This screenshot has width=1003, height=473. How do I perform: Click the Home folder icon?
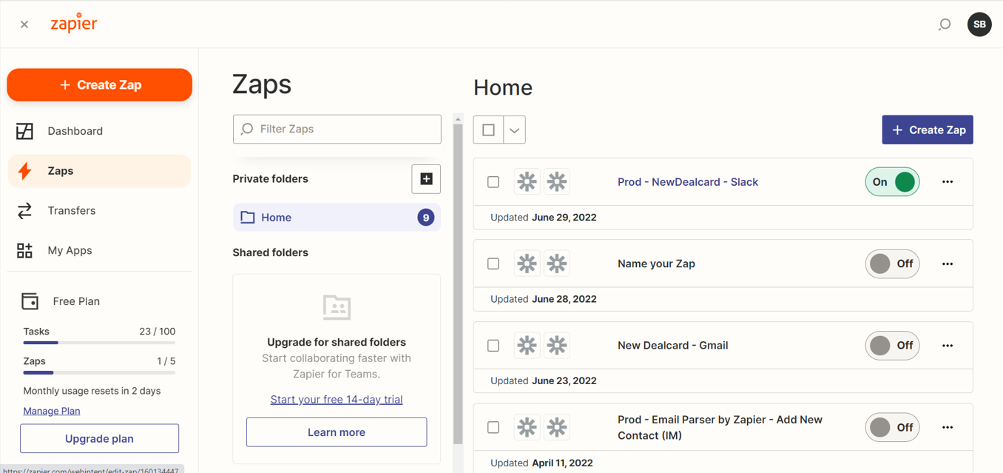click(x=248, y=218)
